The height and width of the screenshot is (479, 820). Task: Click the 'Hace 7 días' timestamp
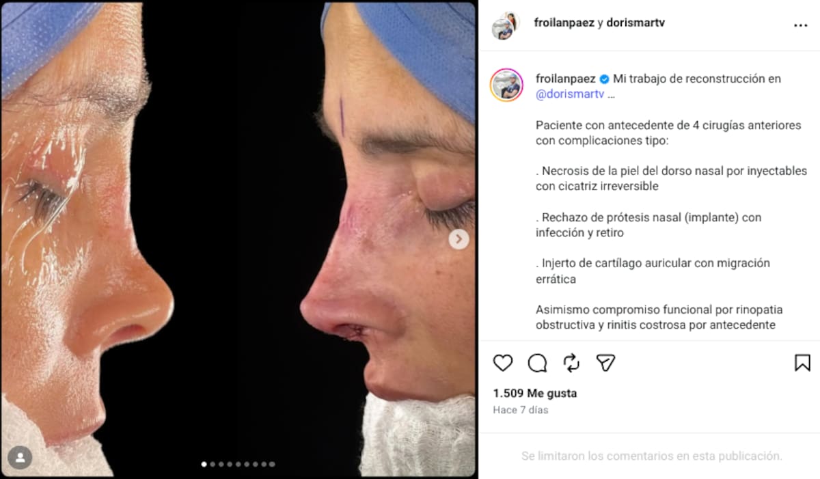[x=521, y=410]
